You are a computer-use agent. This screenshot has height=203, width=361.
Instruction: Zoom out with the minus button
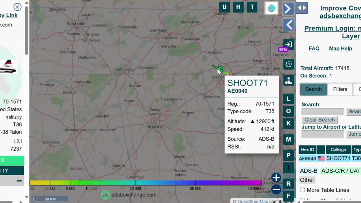click(x=276, y=189)
